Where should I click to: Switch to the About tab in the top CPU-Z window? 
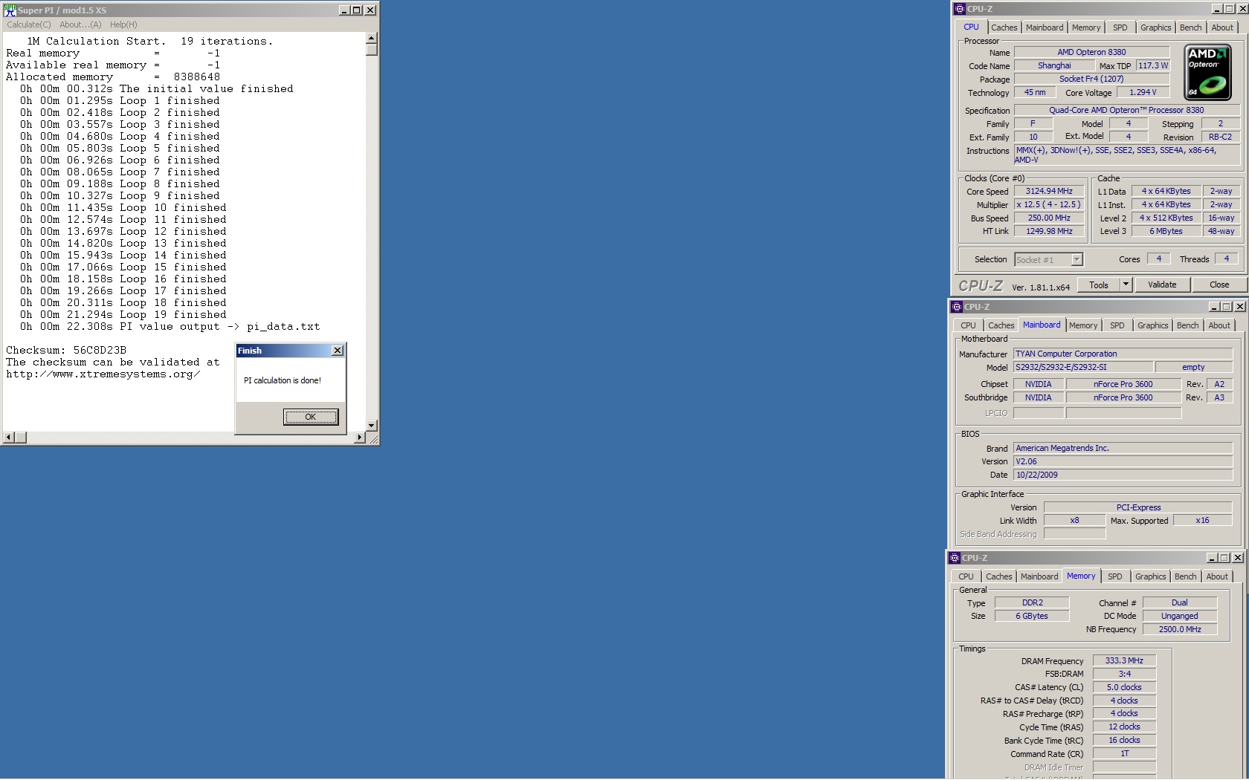pos(1222,27)
